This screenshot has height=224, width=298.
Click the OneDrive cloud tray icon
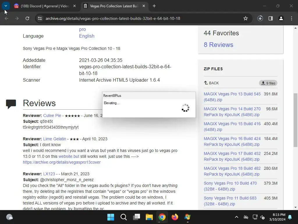(x=246, y=217)
